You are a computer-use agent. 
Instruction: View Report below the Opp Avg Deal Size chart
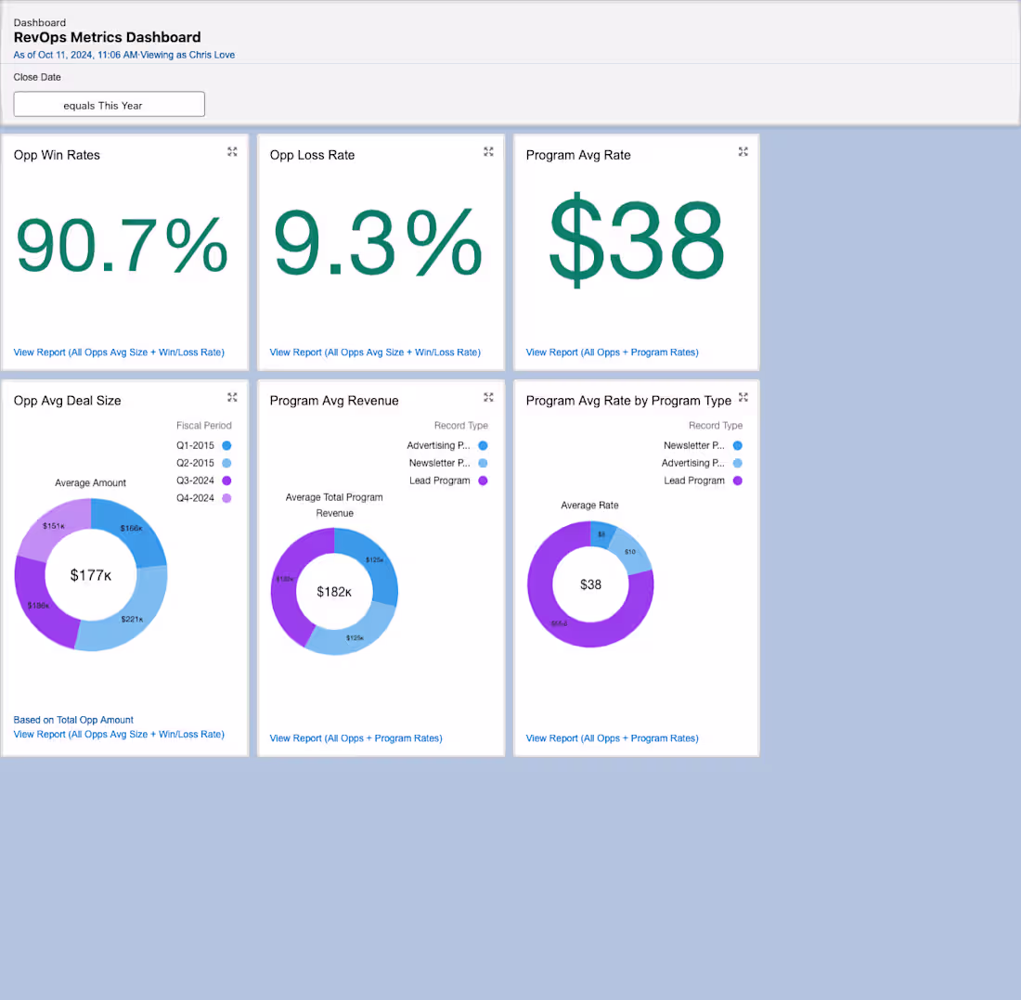pyautogui.click(x=119, y=734)
